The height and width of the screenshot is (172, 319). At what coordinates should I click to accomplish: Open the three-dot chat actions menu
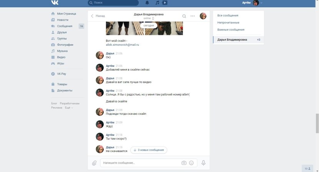tap(193, 16)
